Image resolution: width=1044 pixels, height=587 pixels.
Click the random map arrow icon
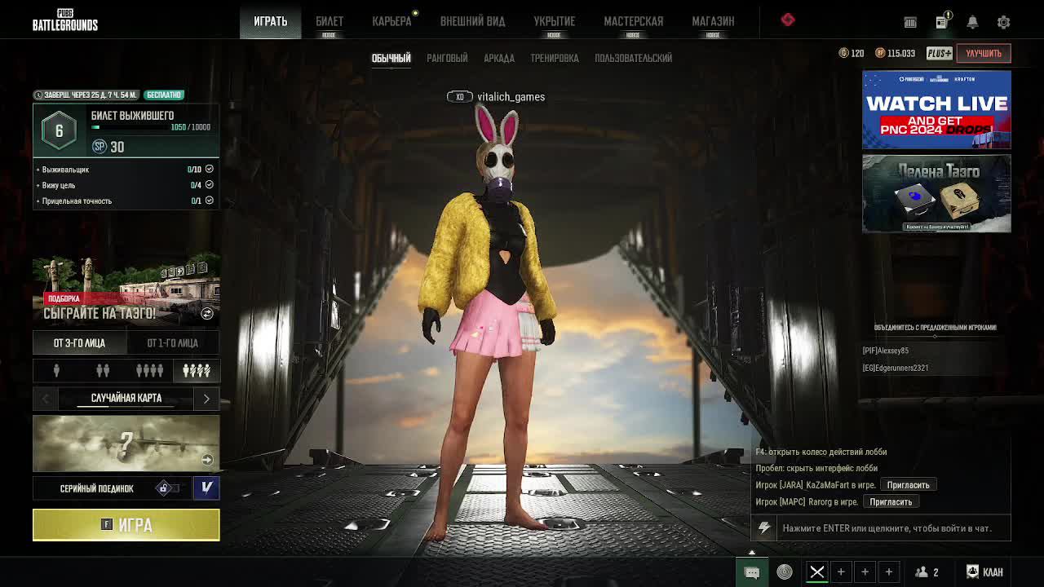207,460
